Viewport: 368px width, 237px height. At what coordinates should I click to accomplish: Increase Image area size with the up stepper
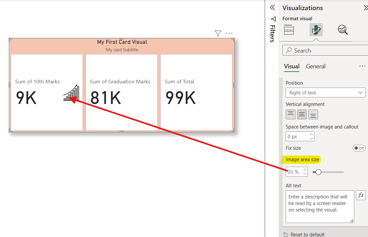click(x=305, y=170)
